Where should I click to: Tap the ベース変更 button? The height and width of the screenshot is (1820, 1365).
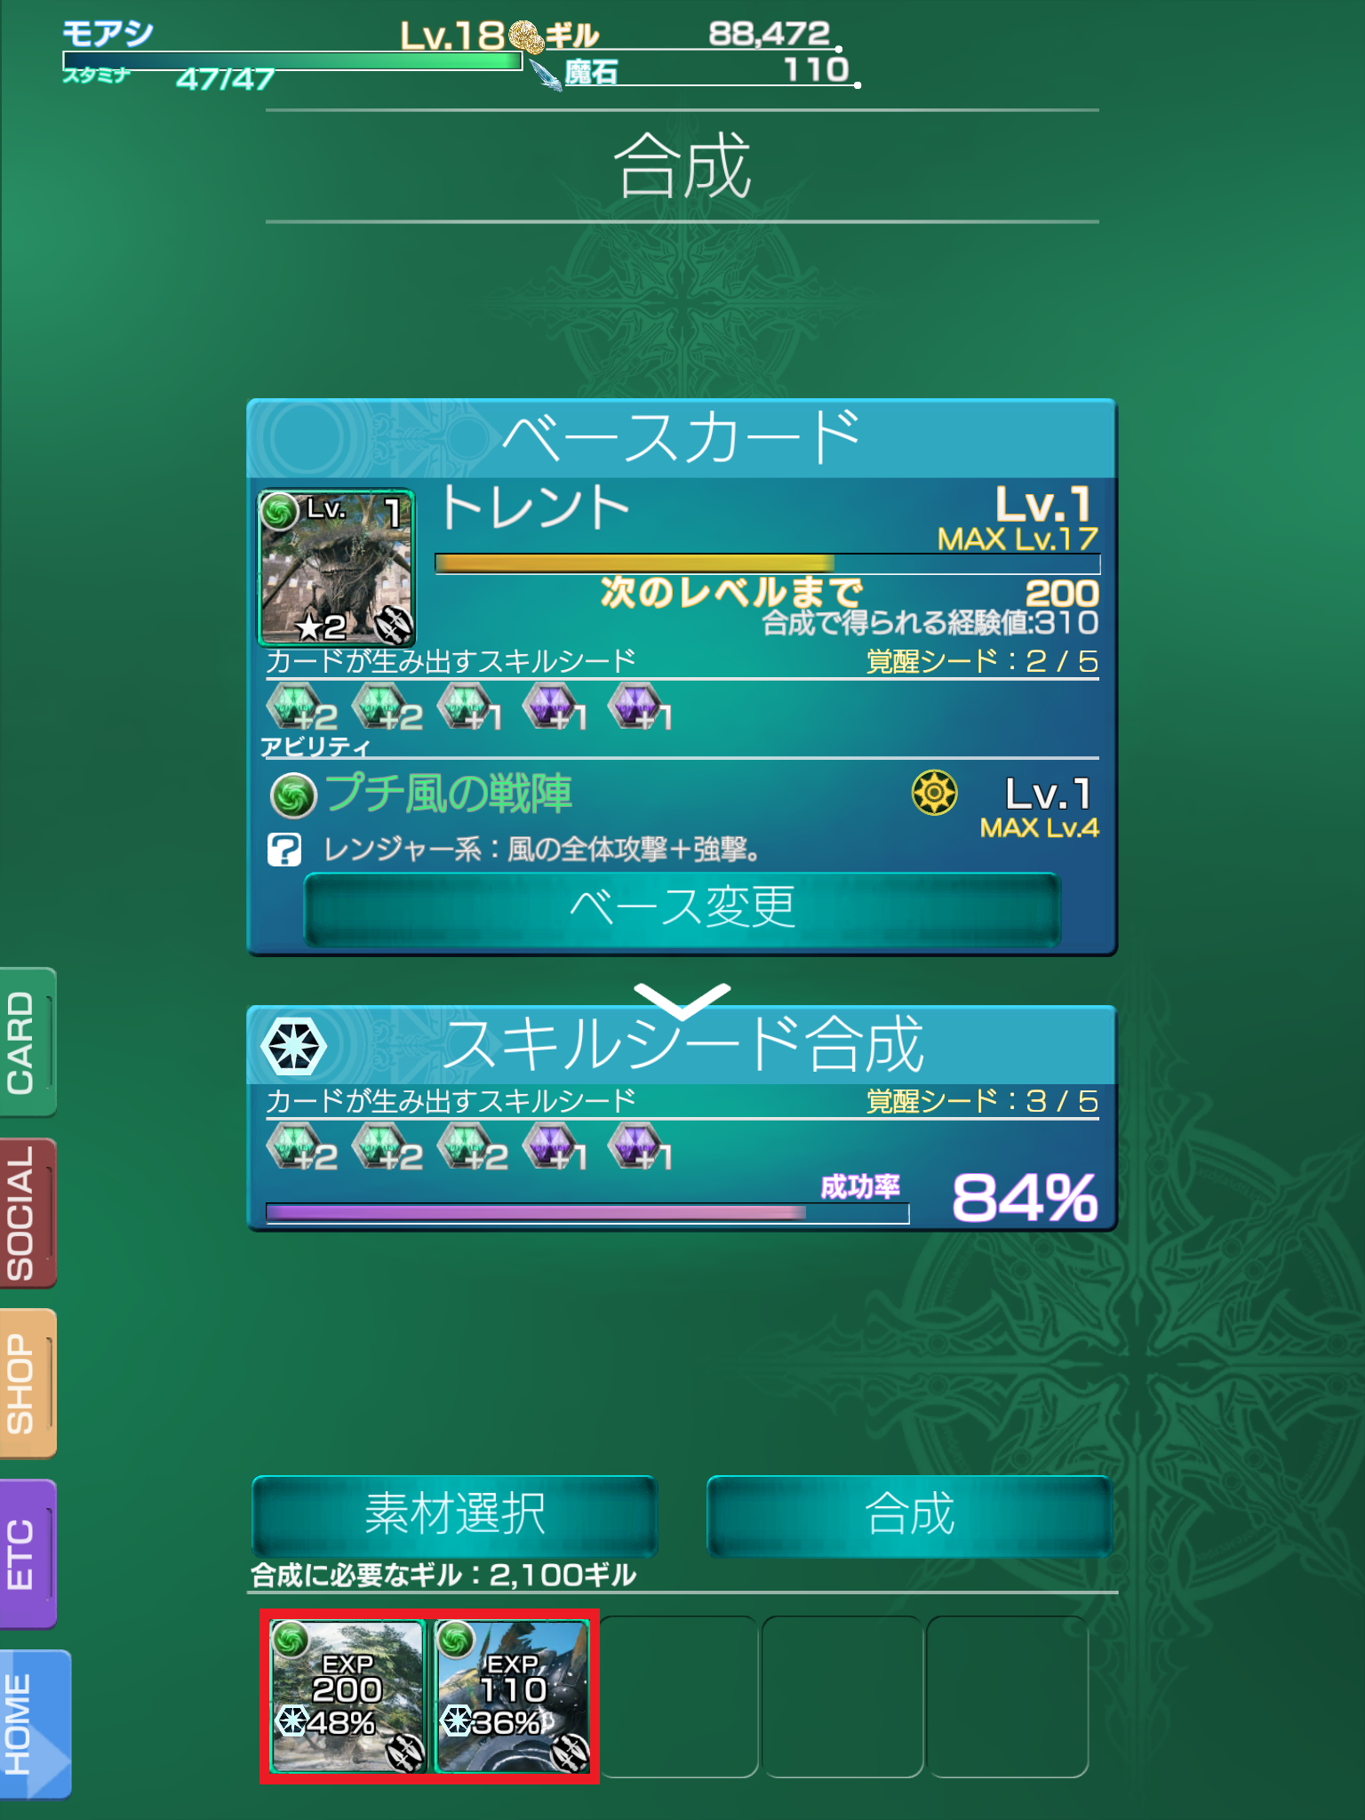click(x=682, y=909)
